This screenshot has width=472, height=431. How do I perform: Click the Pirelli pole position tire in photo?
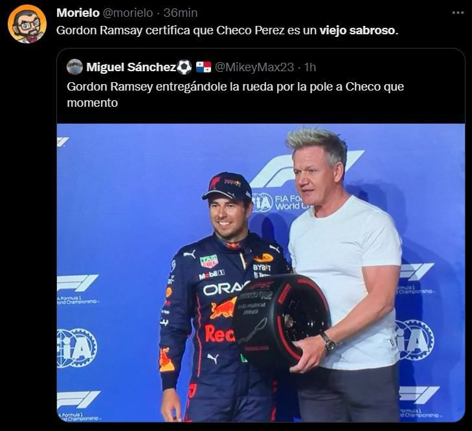pyautogui.click(x=282, y=322)
